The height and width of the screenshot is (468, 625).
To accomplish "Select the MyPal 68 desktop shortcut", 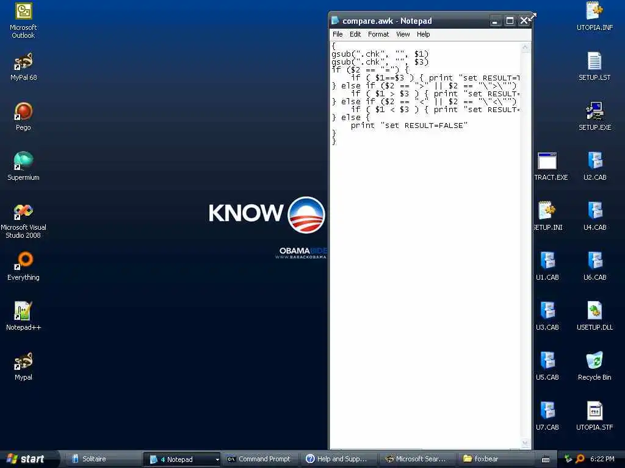I will pos(23,67).
